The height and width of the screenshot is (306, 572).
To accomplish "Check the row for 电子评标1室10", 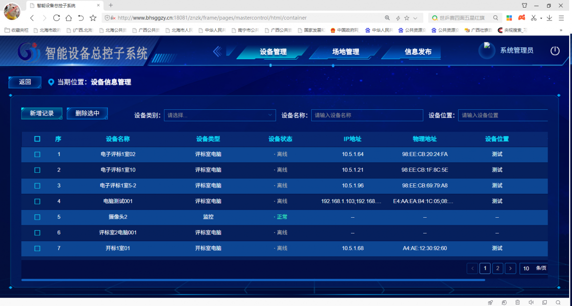I will coord(37,170).
